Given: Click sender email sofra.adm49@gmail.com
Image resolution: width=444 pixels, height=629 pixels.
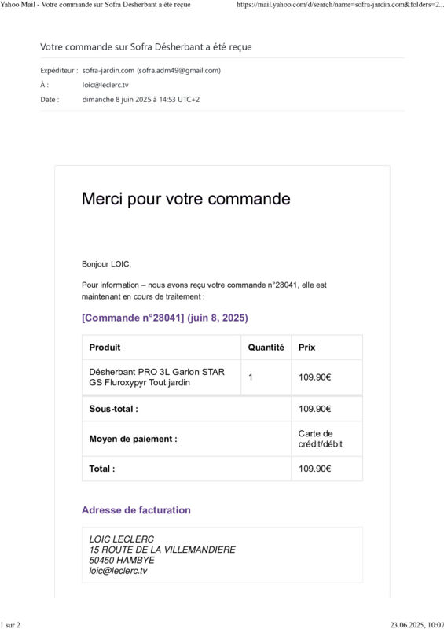Looking at the screenshot, I should 178,71.
